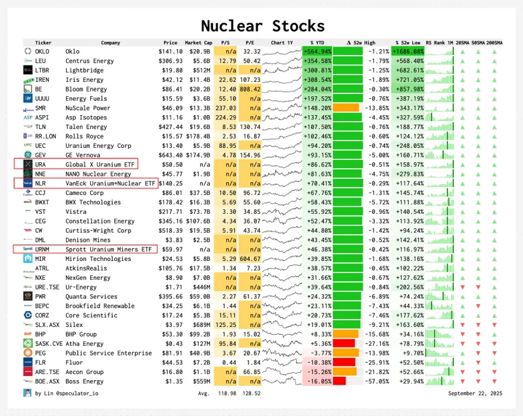
Task: Click OKLO green 200SMA up arrow
Action: (x=494, y=52)
